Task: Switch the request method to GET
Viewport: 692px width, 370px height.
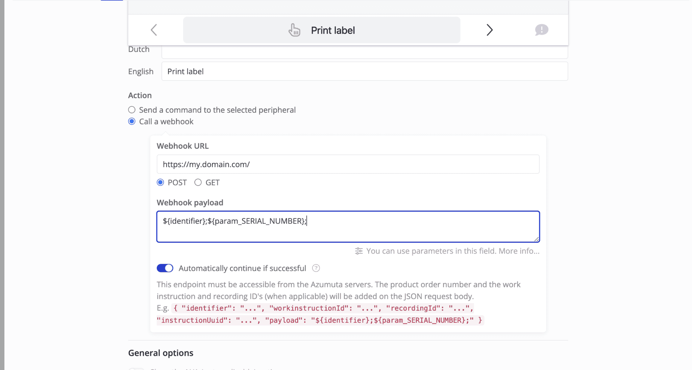Action: [x=198, y=182]
